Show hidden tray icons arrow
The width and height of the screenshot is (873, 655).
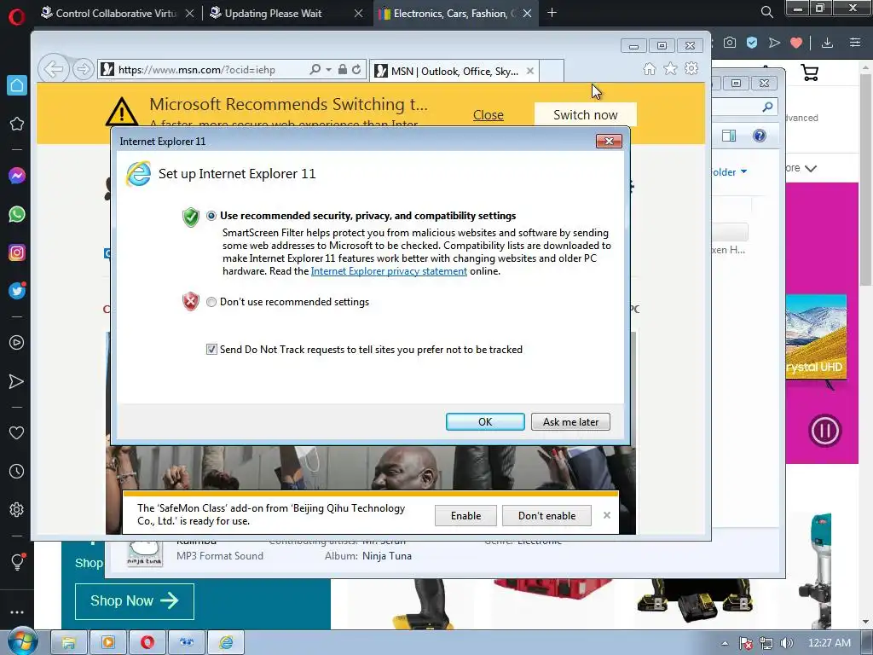725,643
